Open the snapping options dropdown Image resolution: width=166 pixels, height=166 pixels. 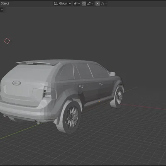[90, 4]
